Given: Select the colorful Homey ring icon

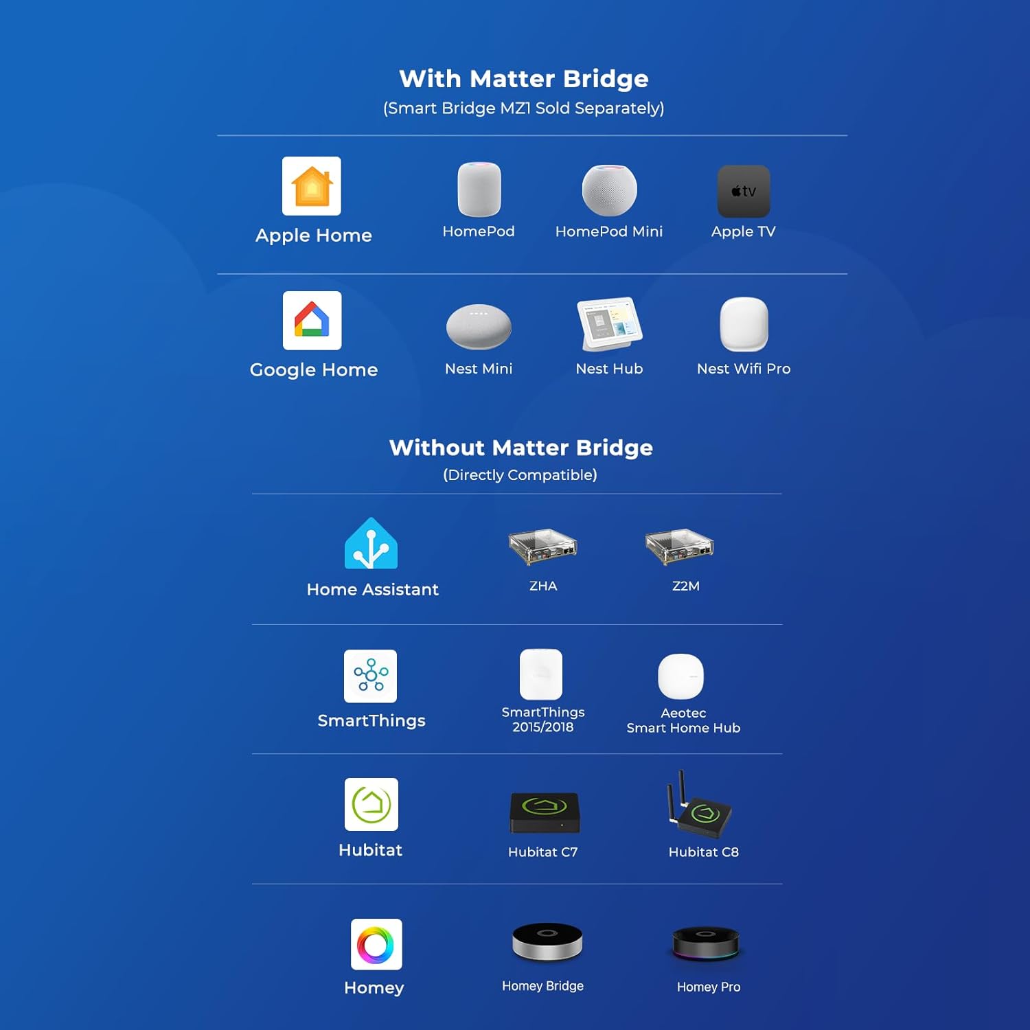Looking at the screenshot, I should [x=376, y=944].
